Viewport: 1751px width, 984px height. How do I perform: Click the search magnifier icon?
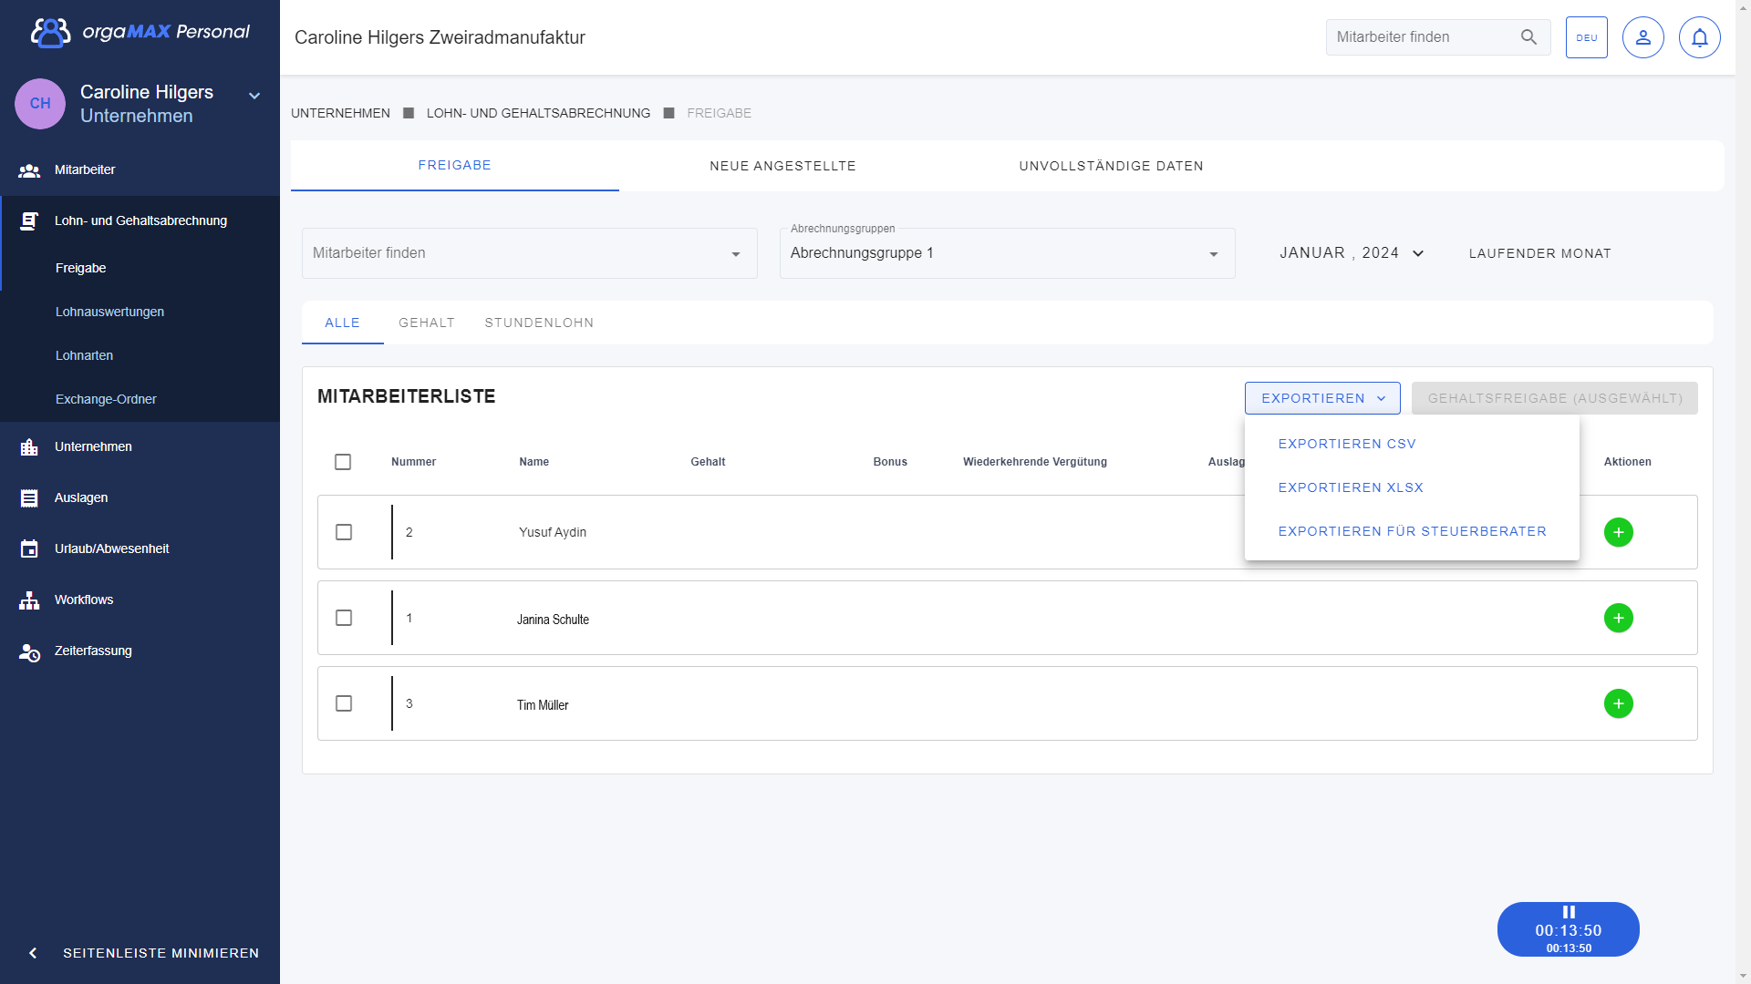[x=1528, y=37]
